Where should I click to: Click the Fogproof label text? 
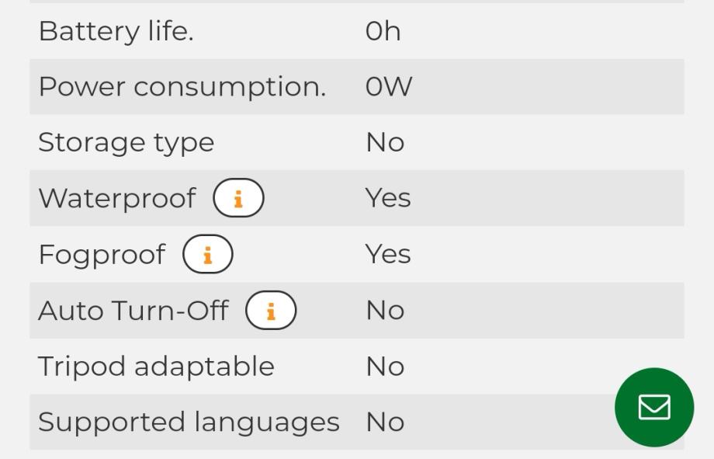point(102,255)
